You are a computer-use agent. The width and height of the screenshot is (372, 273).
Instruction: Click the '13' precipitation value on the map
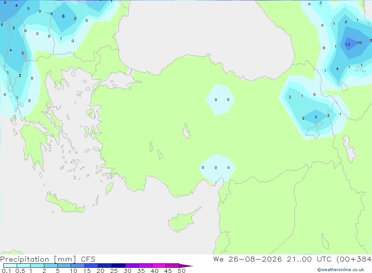[x=347, y=44]
